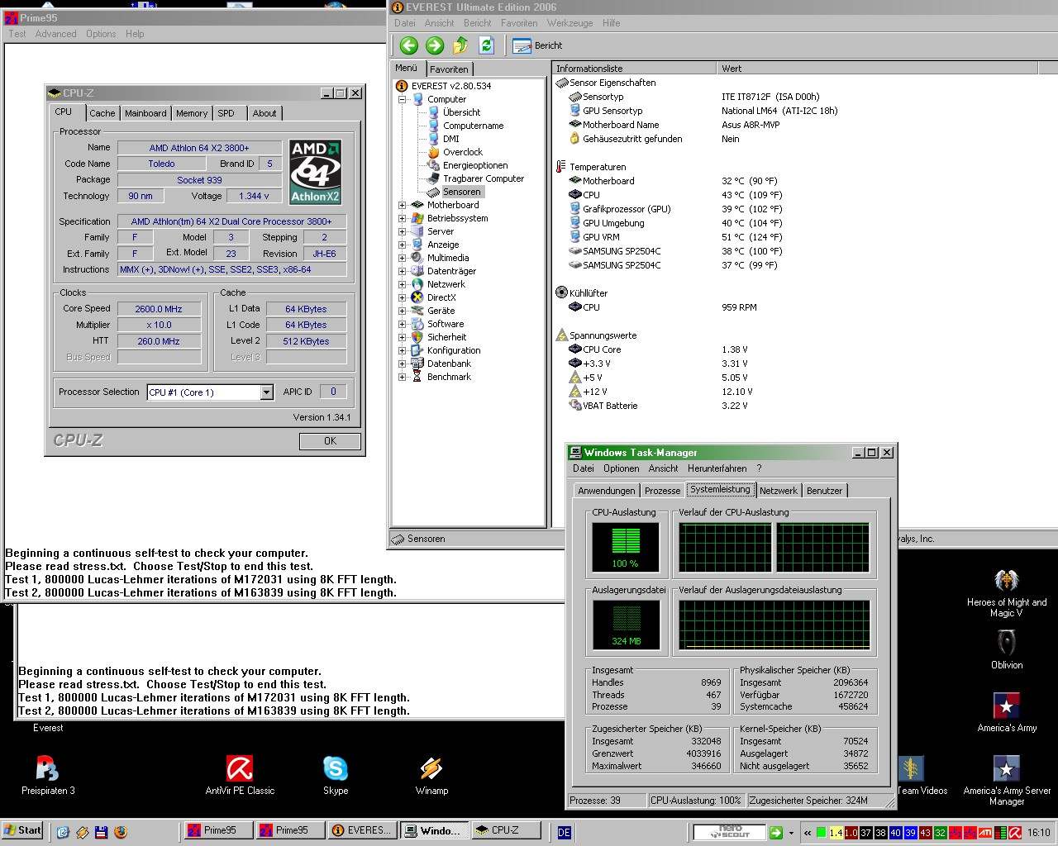Open the CPU #1 Processor Selection dropdown

tap(266, 392)
